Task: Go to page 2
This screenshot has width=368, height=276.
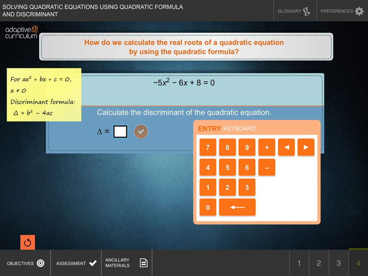Action: pos(319,263)
